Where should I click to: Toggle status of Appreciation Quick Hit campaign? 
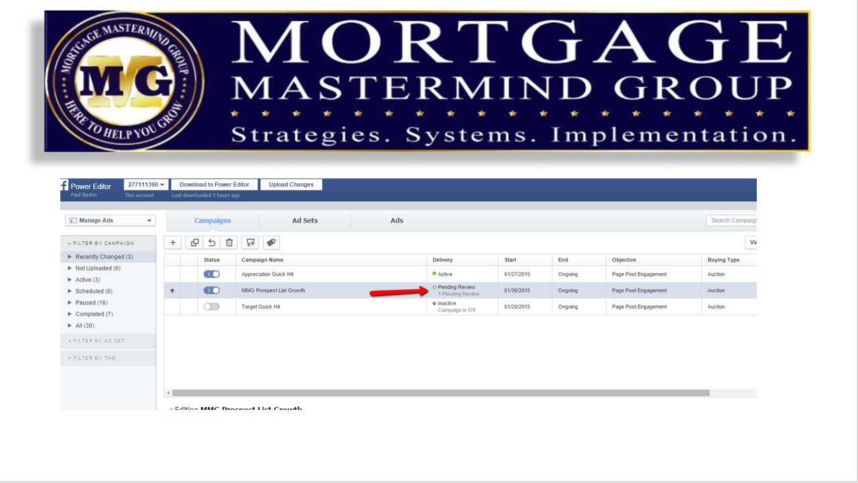(212, 274)
